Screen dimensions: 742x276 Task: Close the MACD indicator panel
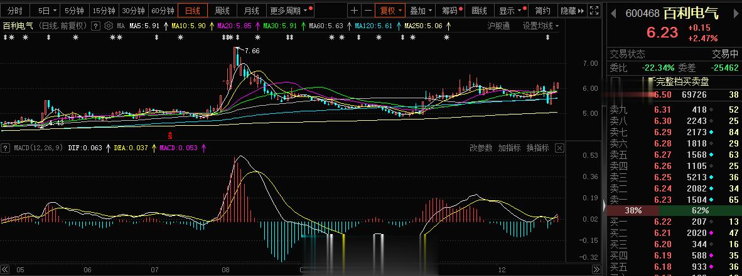pyautogui.click(x=559, y=148)
